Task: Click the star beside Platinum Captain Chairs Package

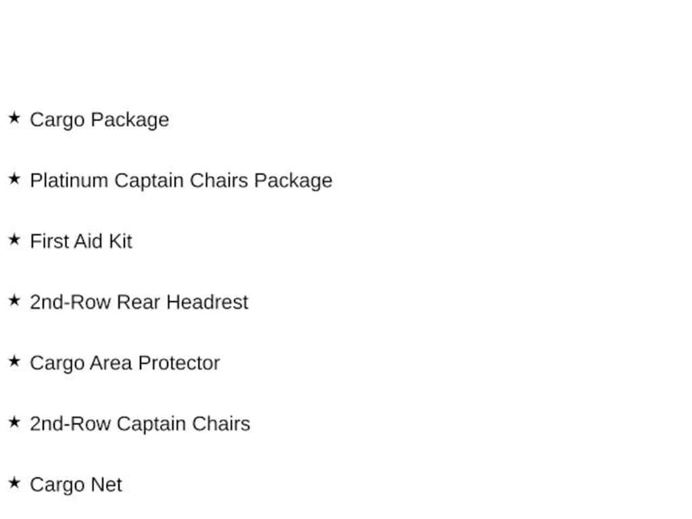Action: [14, 178]
